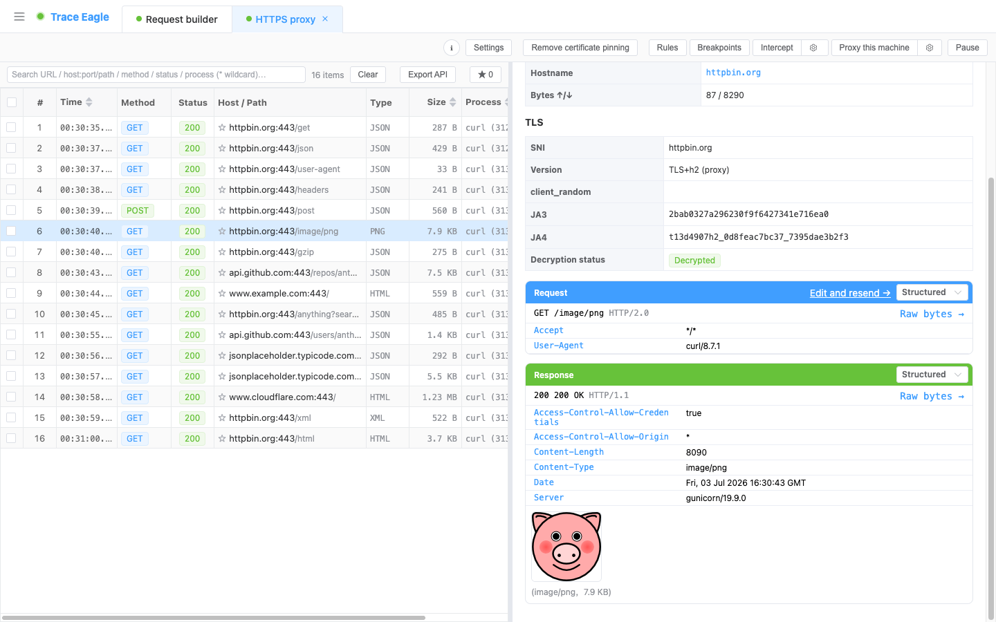Open the hamburger menu

click(19, 17)
